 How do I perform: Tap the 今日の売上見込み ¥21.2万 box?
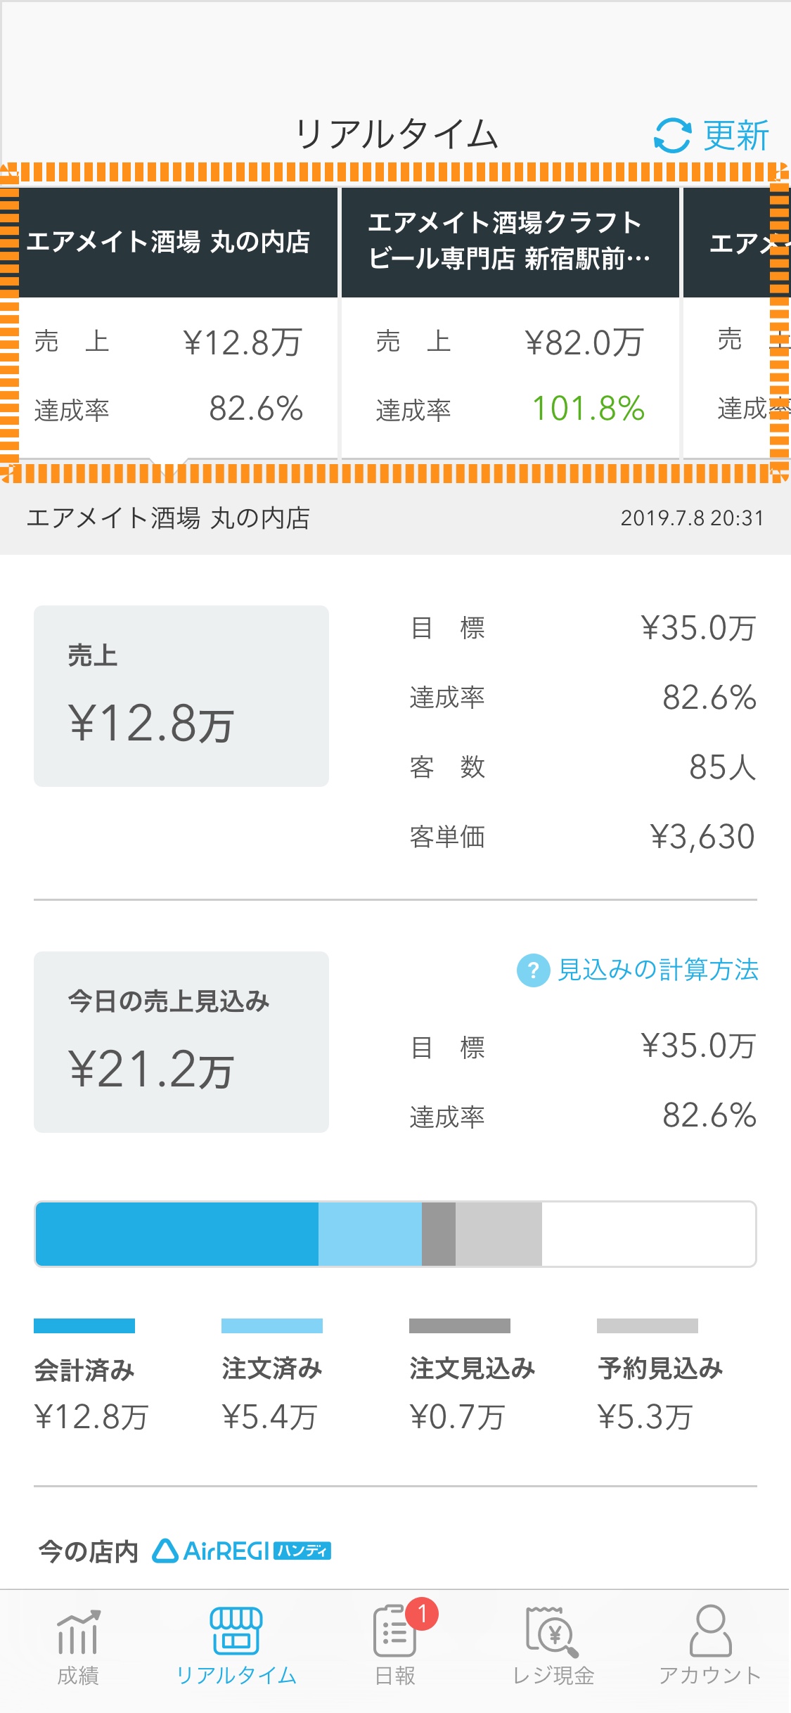181,1042
